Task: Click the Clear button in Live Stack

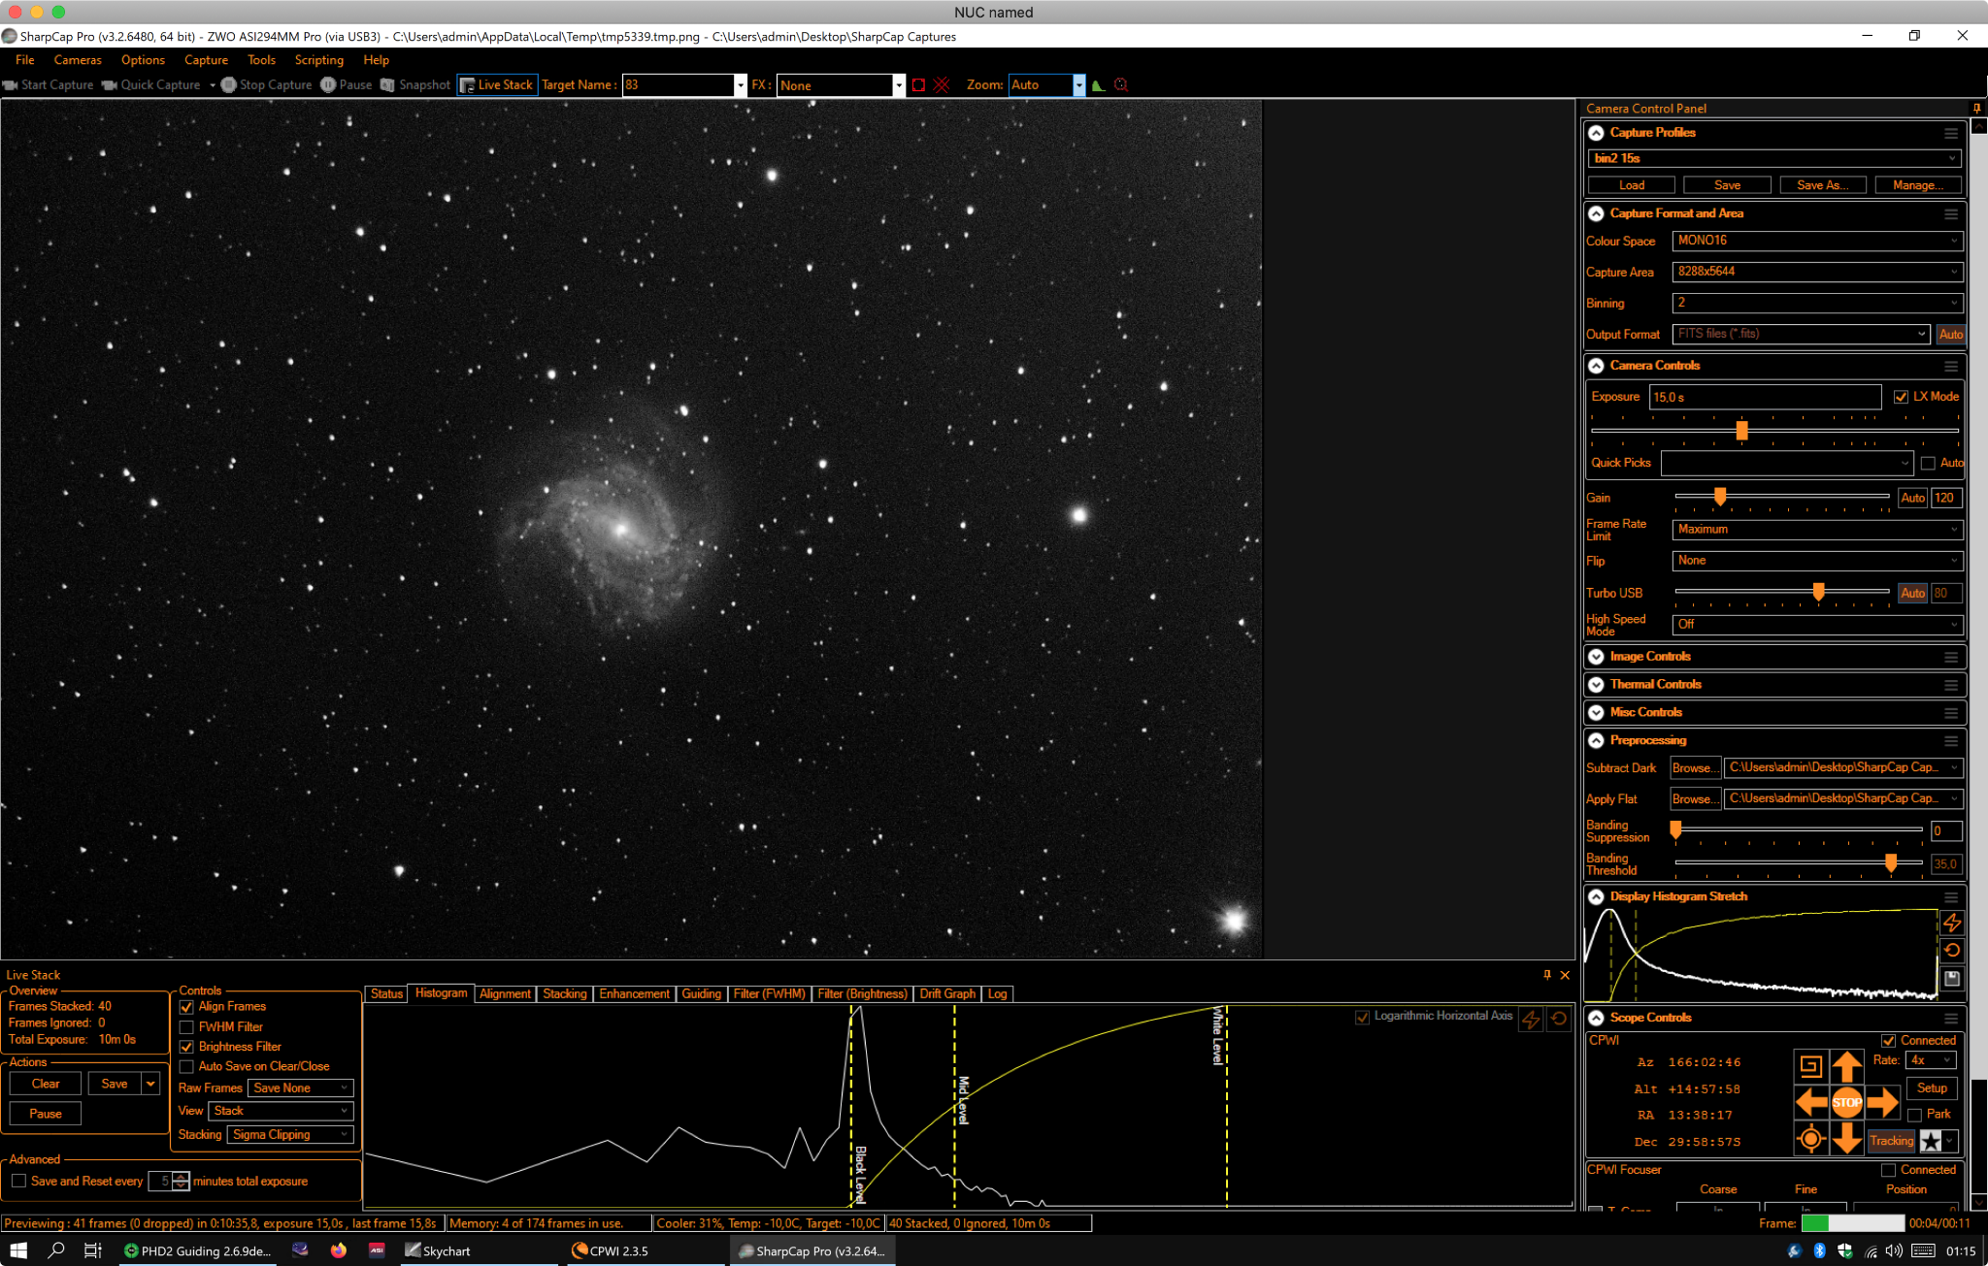Action: 46,1084
